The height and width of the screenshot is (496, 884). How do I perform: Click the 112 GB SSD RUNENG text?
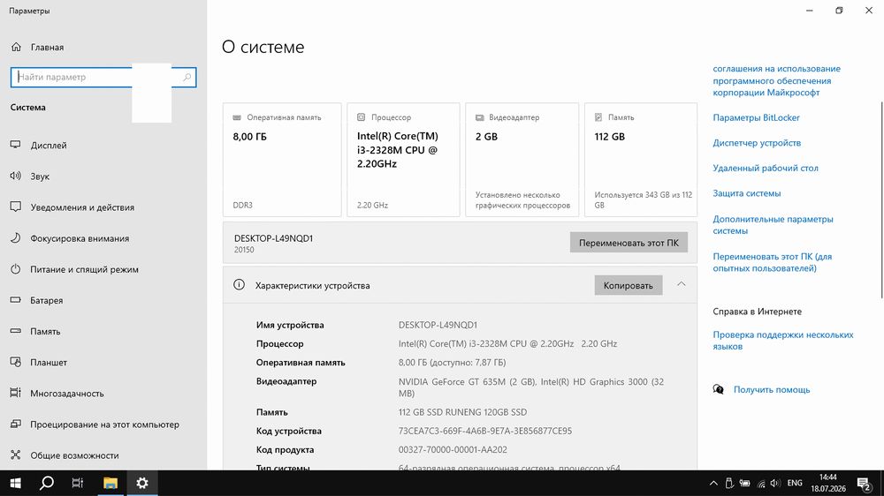point(462,412)
